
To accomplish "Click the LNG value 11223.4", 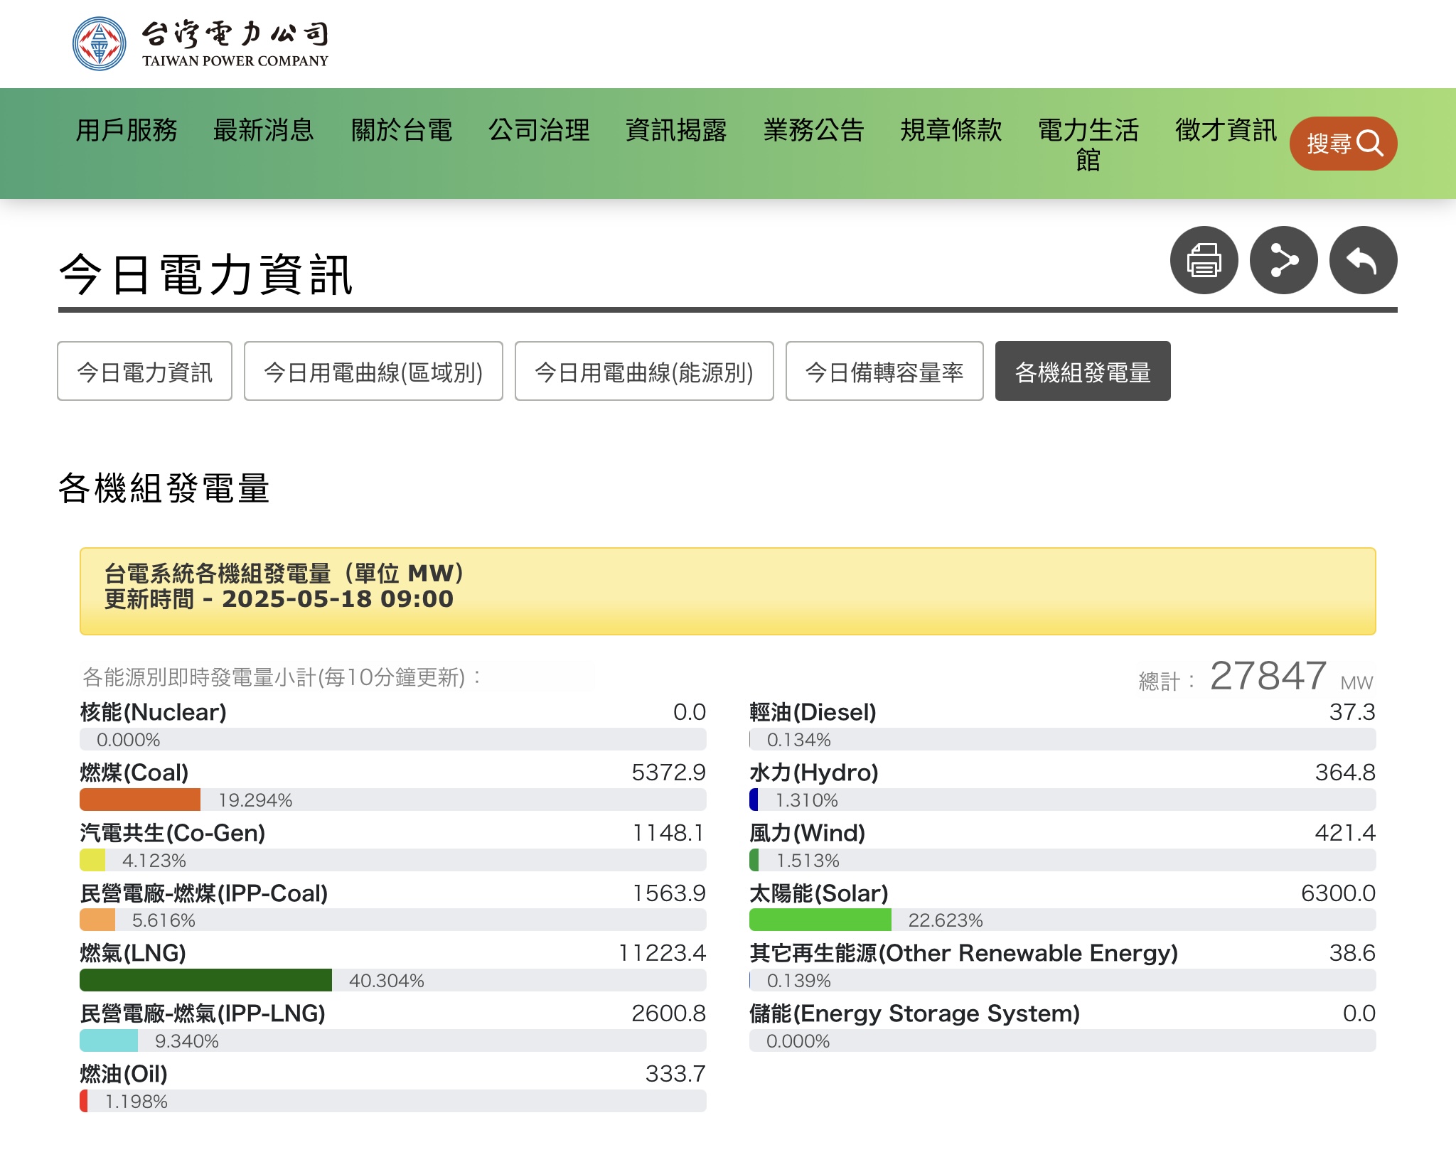I will (x=662, y=952).
